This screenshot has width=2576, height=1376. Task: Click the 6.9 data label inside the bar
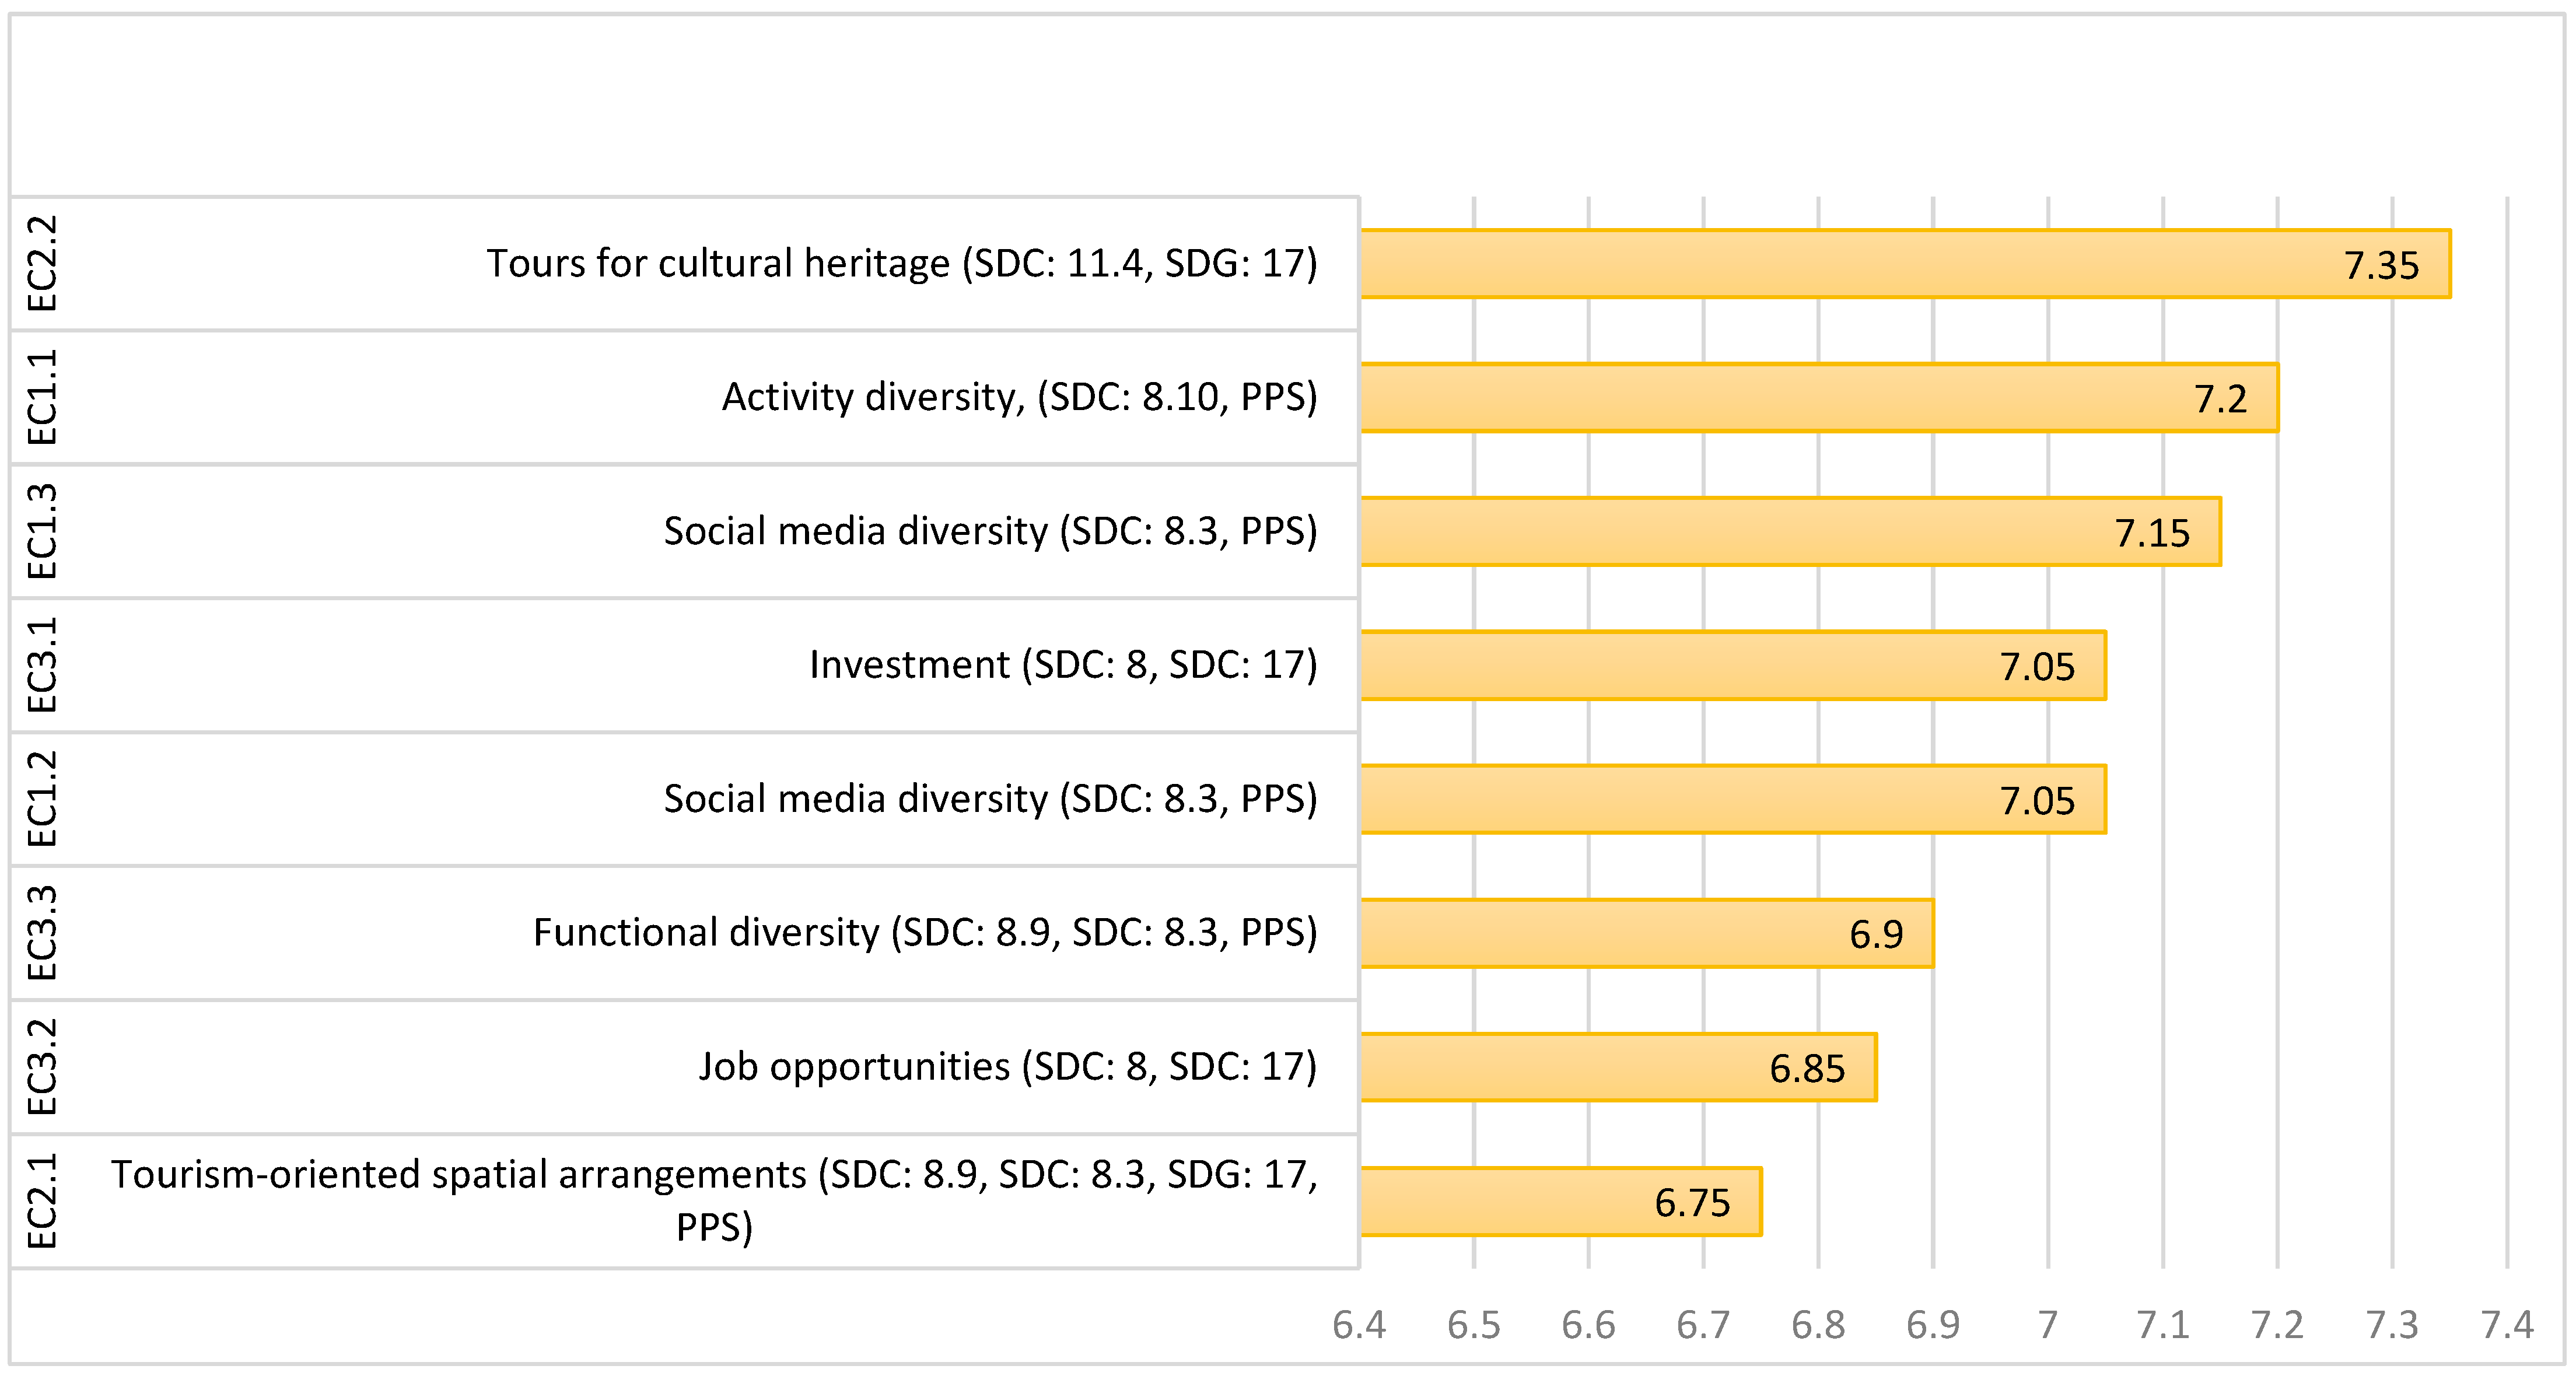coord(1876,934)
